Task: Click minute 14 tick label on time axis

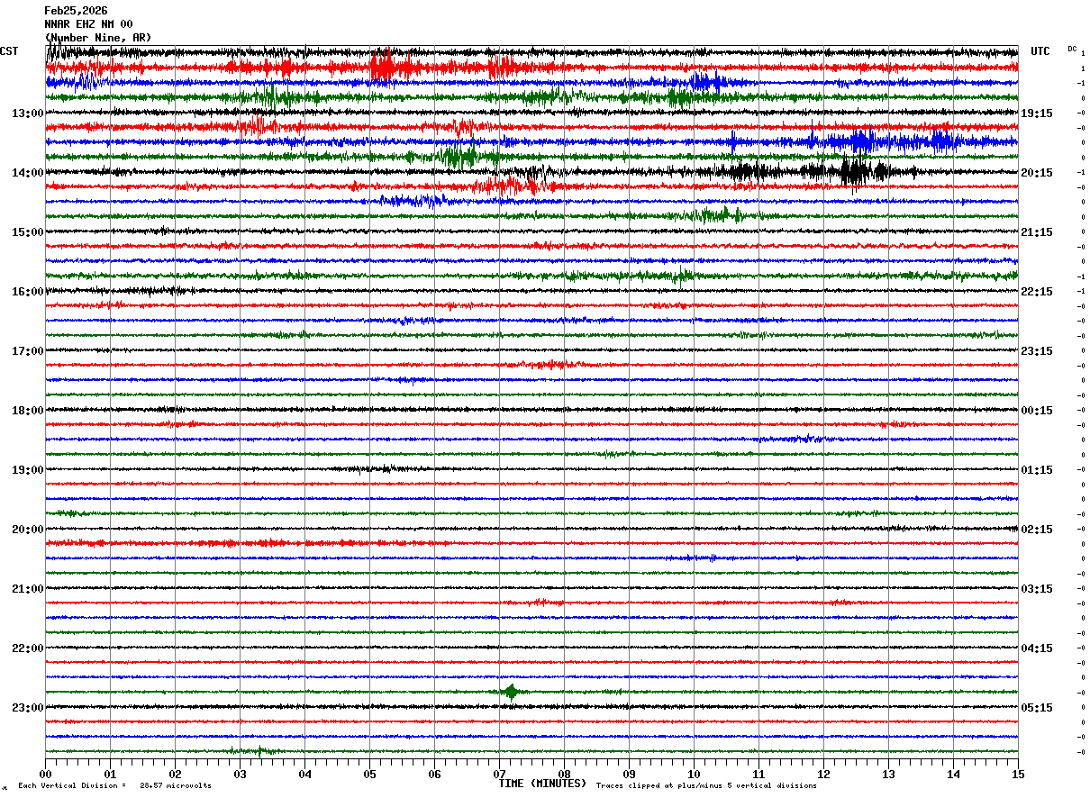Action: (953, 774)
